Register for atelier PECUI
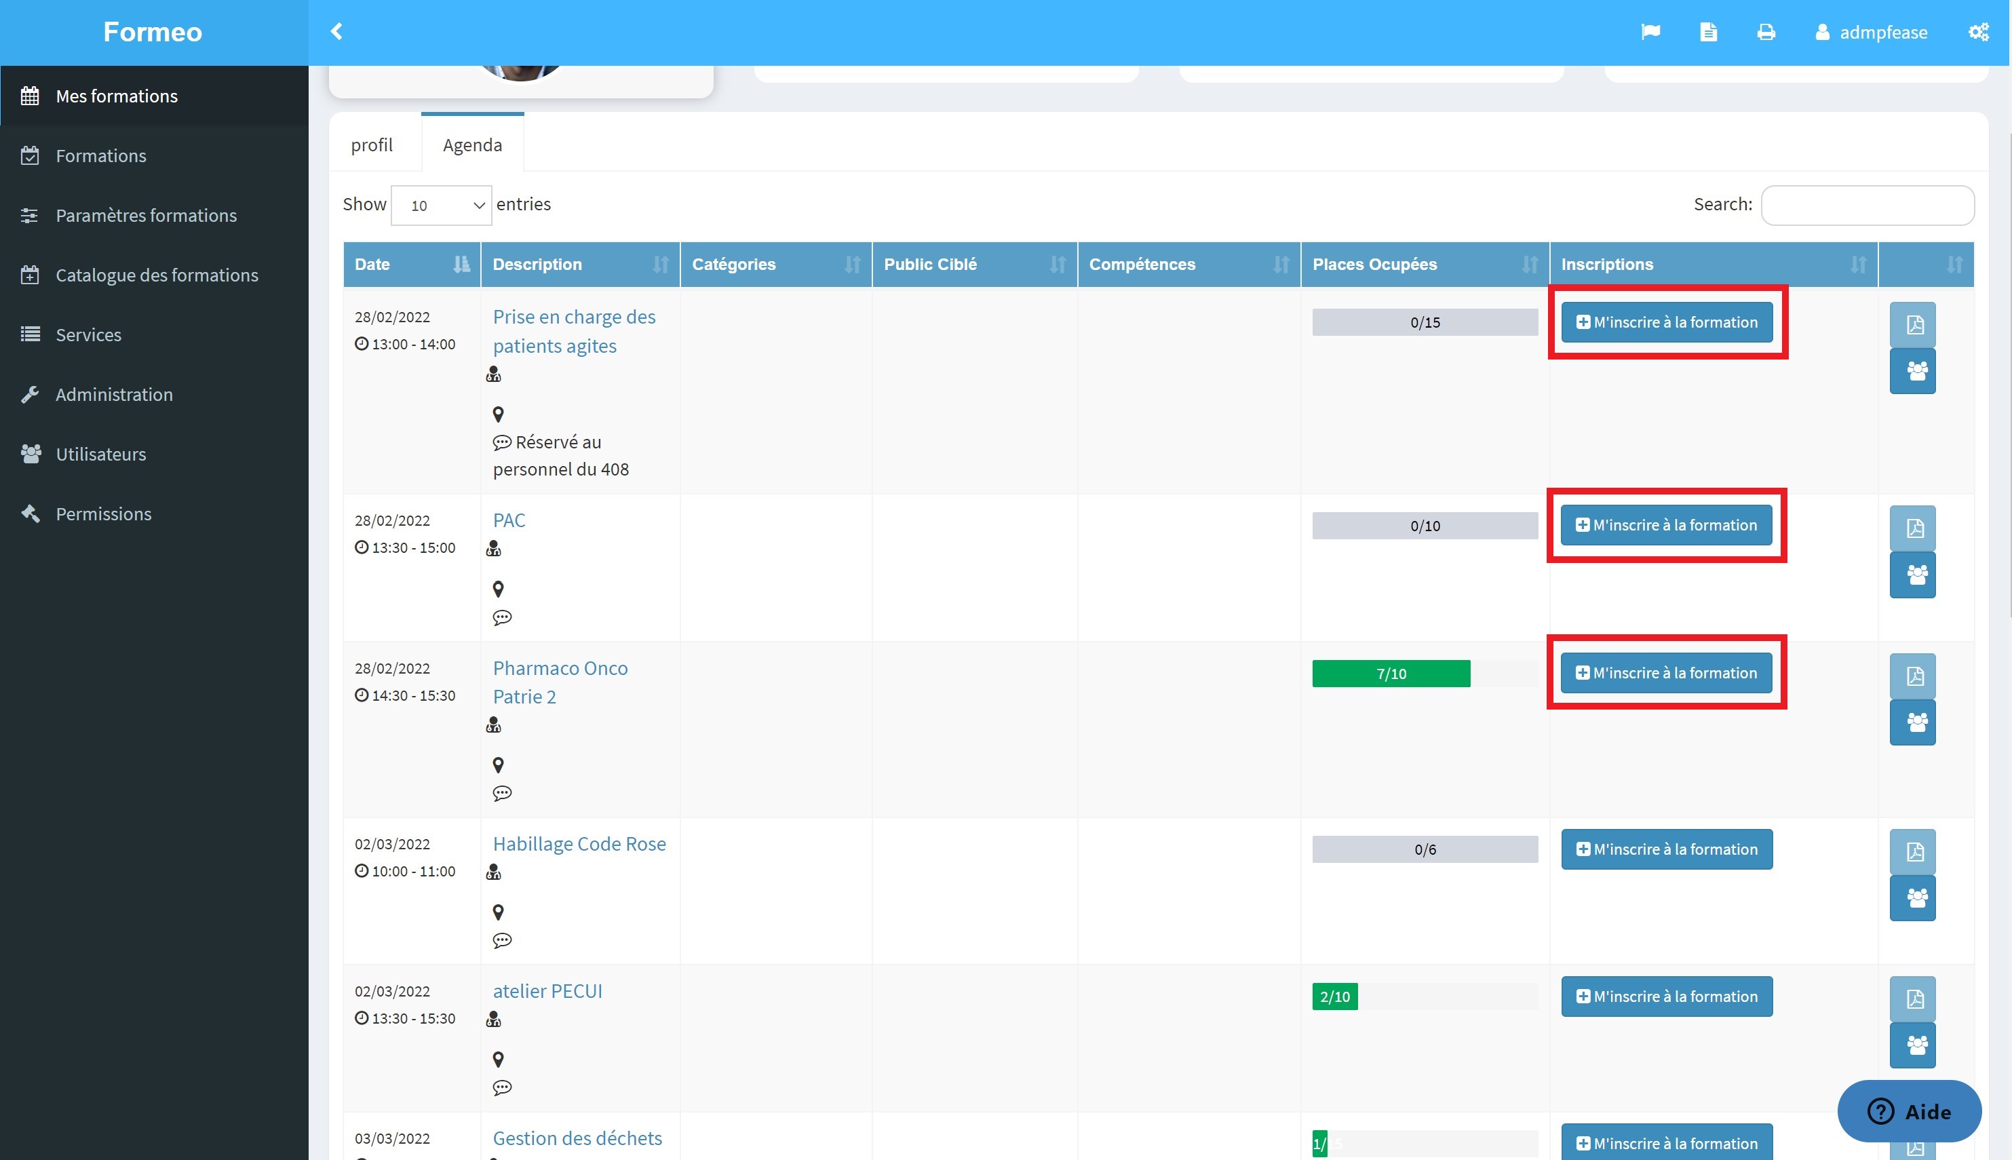This screenshot has height=1160, width=2012. point(1666,997)
